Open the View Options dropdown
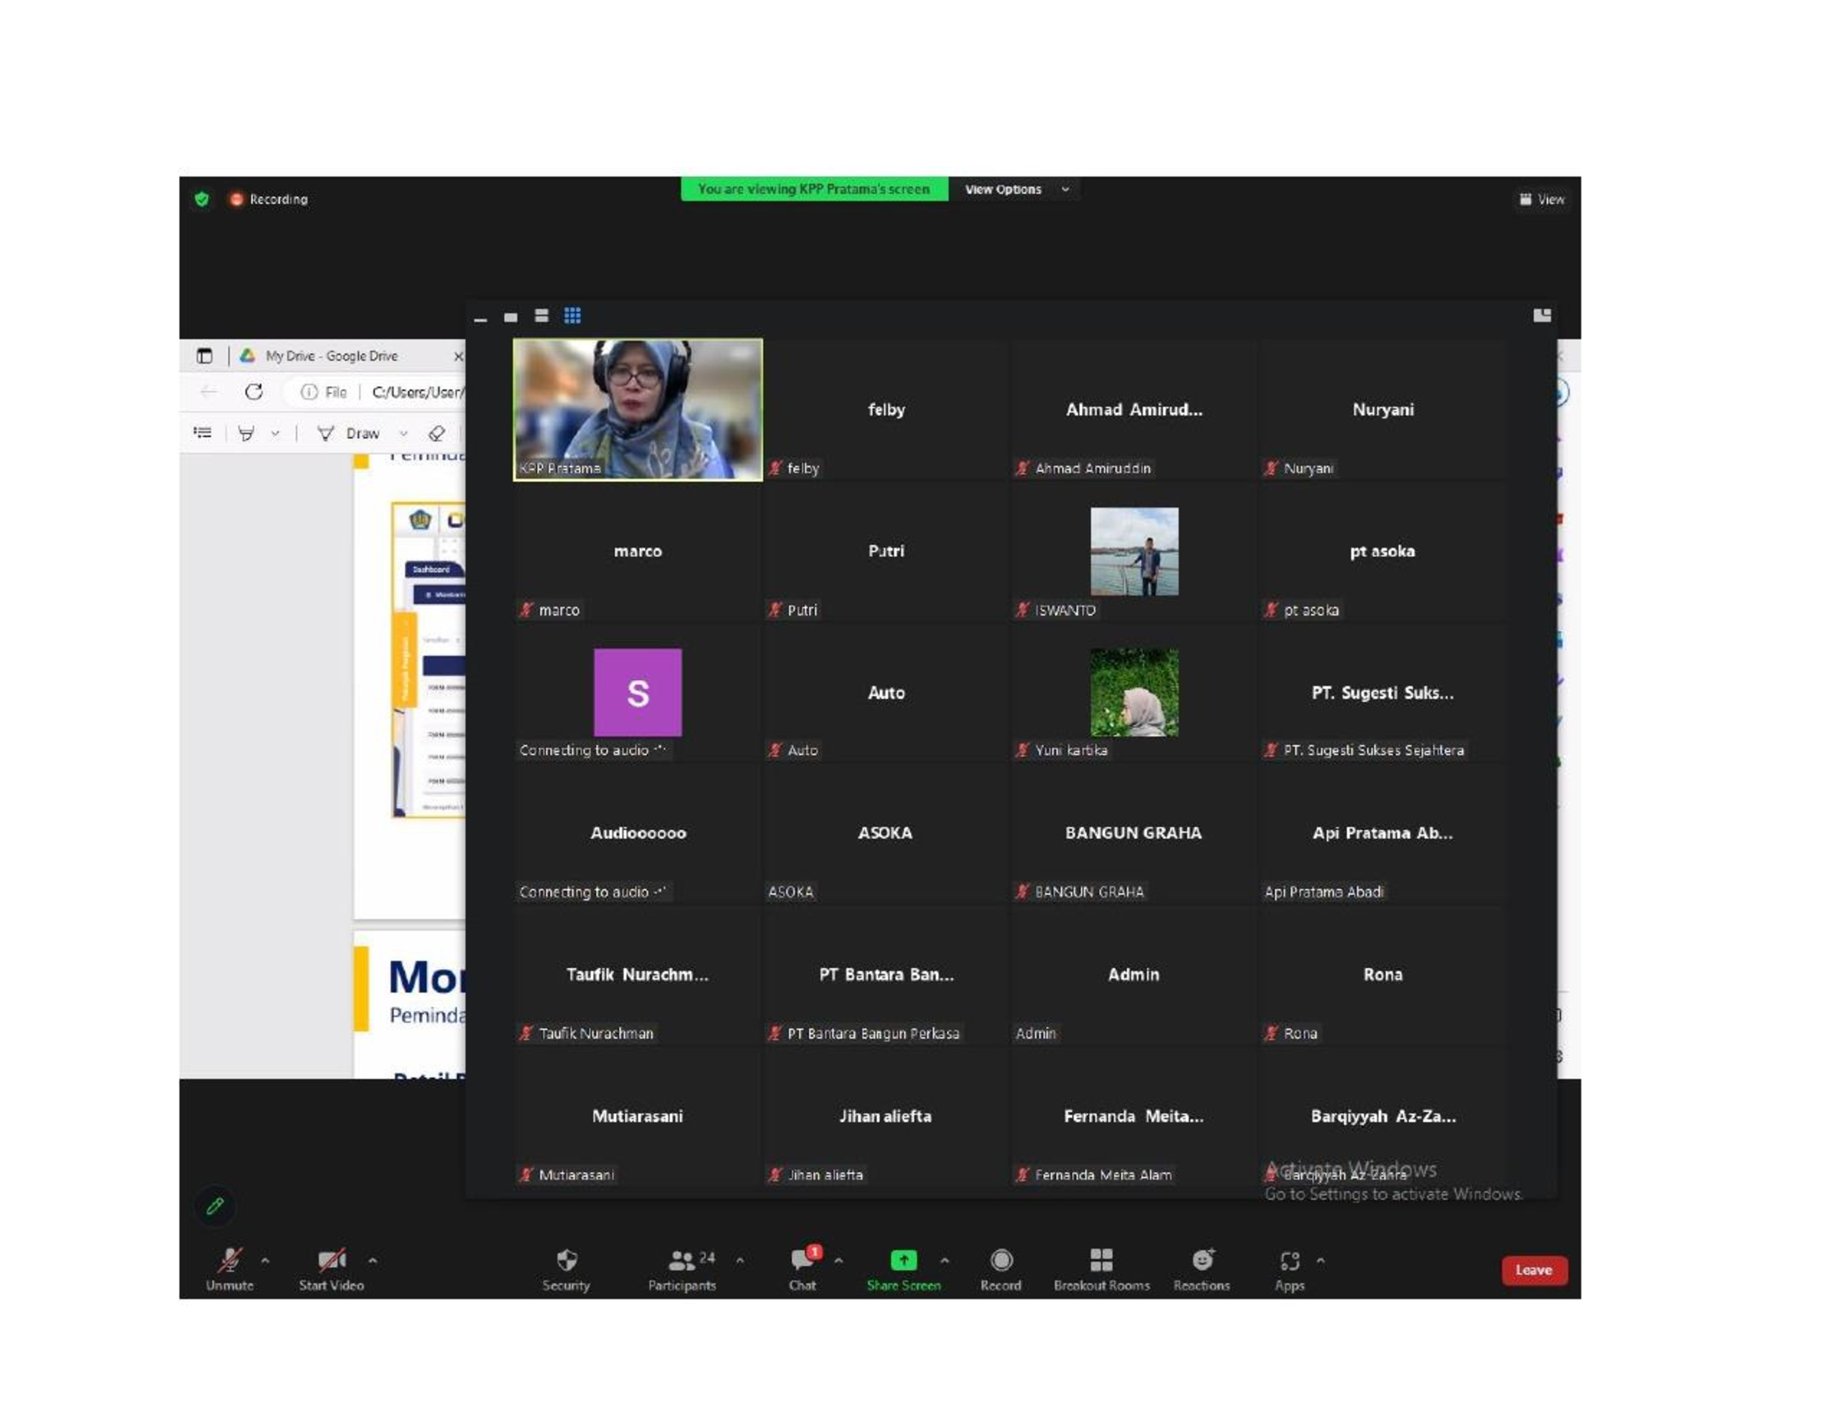The image size is (1831, 1415). click(1016, 190)
